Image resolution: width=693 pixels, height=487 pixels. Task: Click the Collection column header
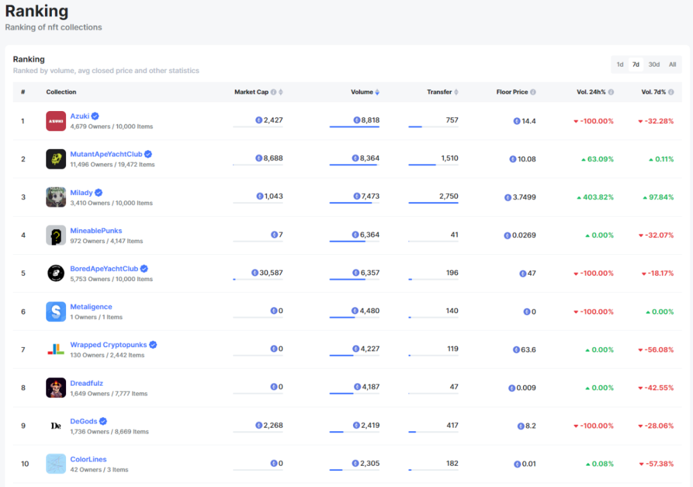tap(61, 92)
